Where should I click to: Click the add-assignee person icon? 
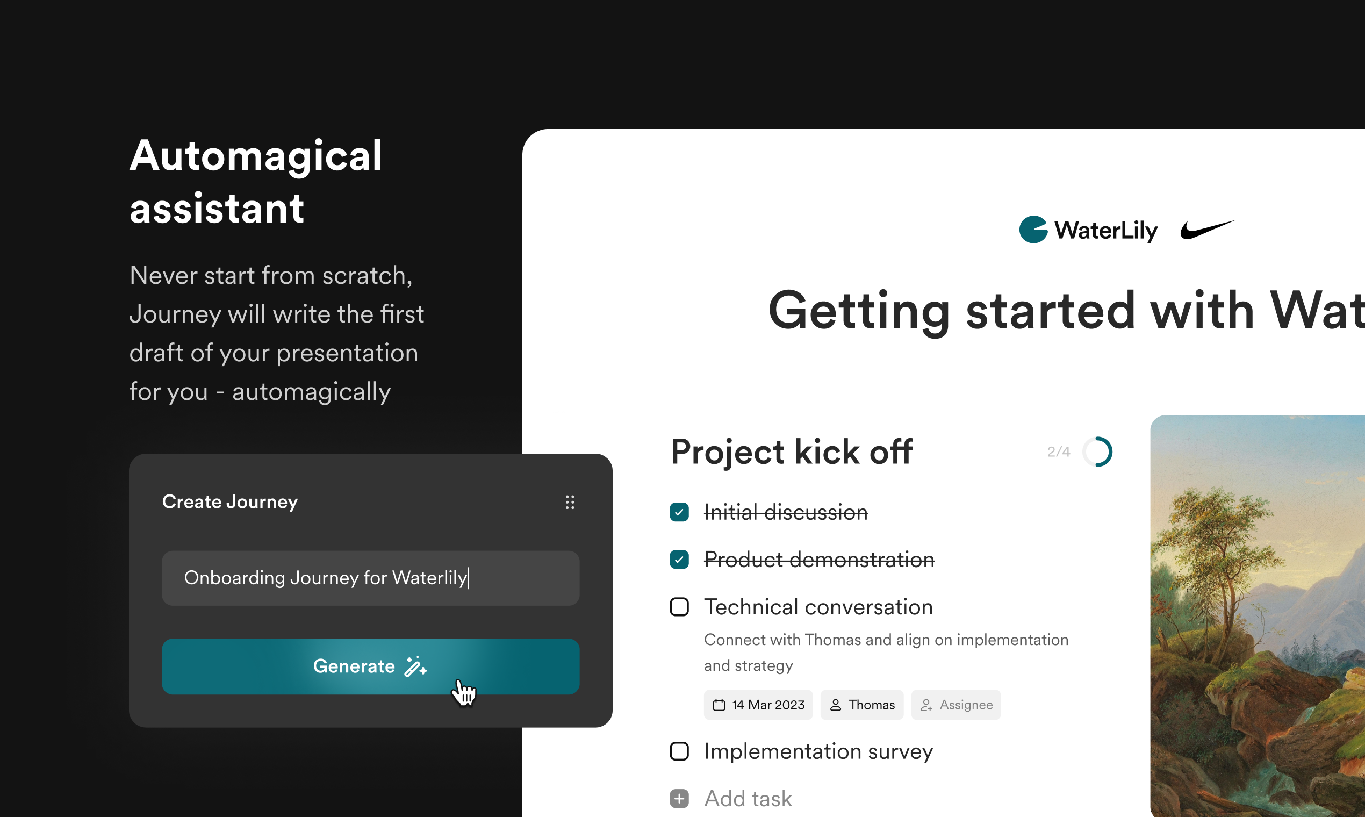926,705
